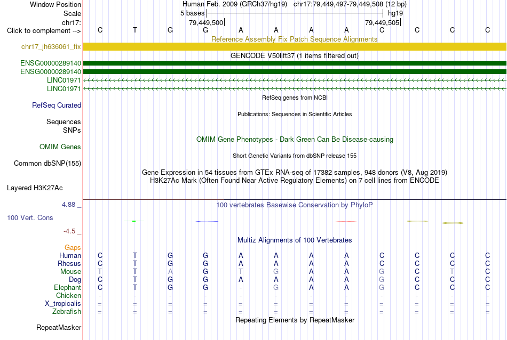Click the RepeatMasker track label

[x=59, y=327]
